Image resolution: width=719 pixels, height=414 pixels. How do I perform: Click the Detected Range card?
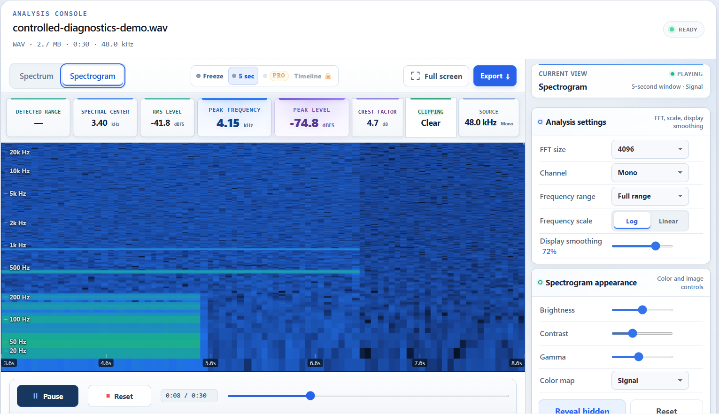coord(38,118)
